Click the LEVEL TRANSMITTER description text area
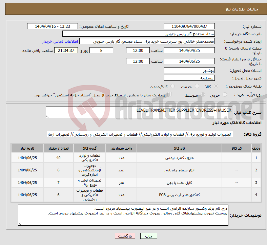This screenshot has height=245, width=267. pos(139,112)
